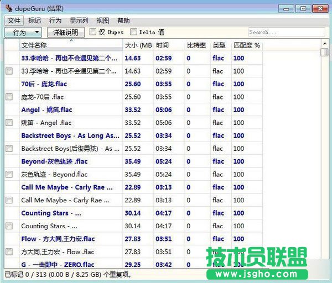Viewport: 332px width, 283px height.
Task: Minimize the dupeGuru window
Action: pyautogui.click(x=287, y=8)
